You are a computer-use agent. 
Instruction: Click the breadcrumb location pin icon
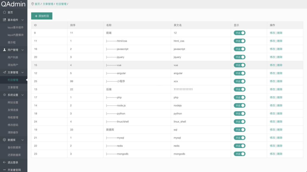coord(32,4)
